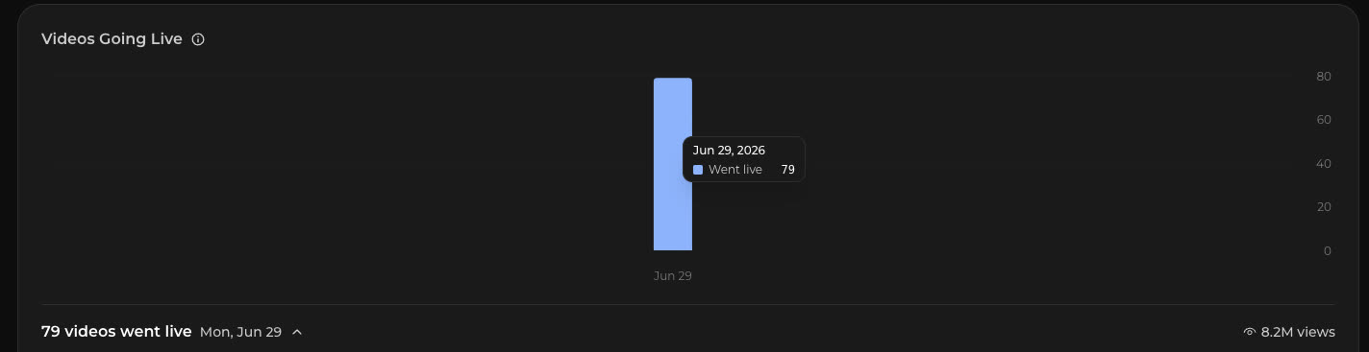Click the Jun 29 x-axis label
The height and width of the screenshot is (352, 1369).
tap(672, 276)
